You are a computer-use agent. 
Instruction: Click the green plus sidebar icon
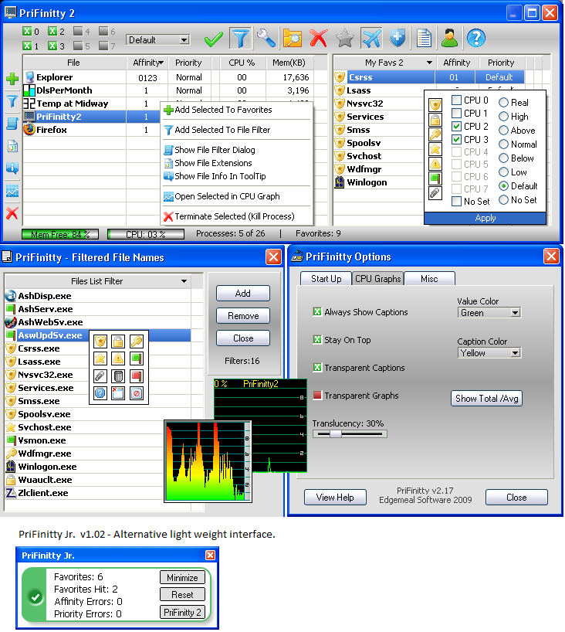pyautogui.click(x=12, y=79)
